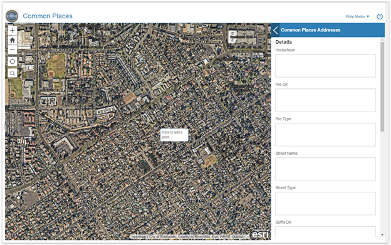Click the HouseNum input field
The width and height of the screenshot is (391, 245).
(x=325, y=66)
